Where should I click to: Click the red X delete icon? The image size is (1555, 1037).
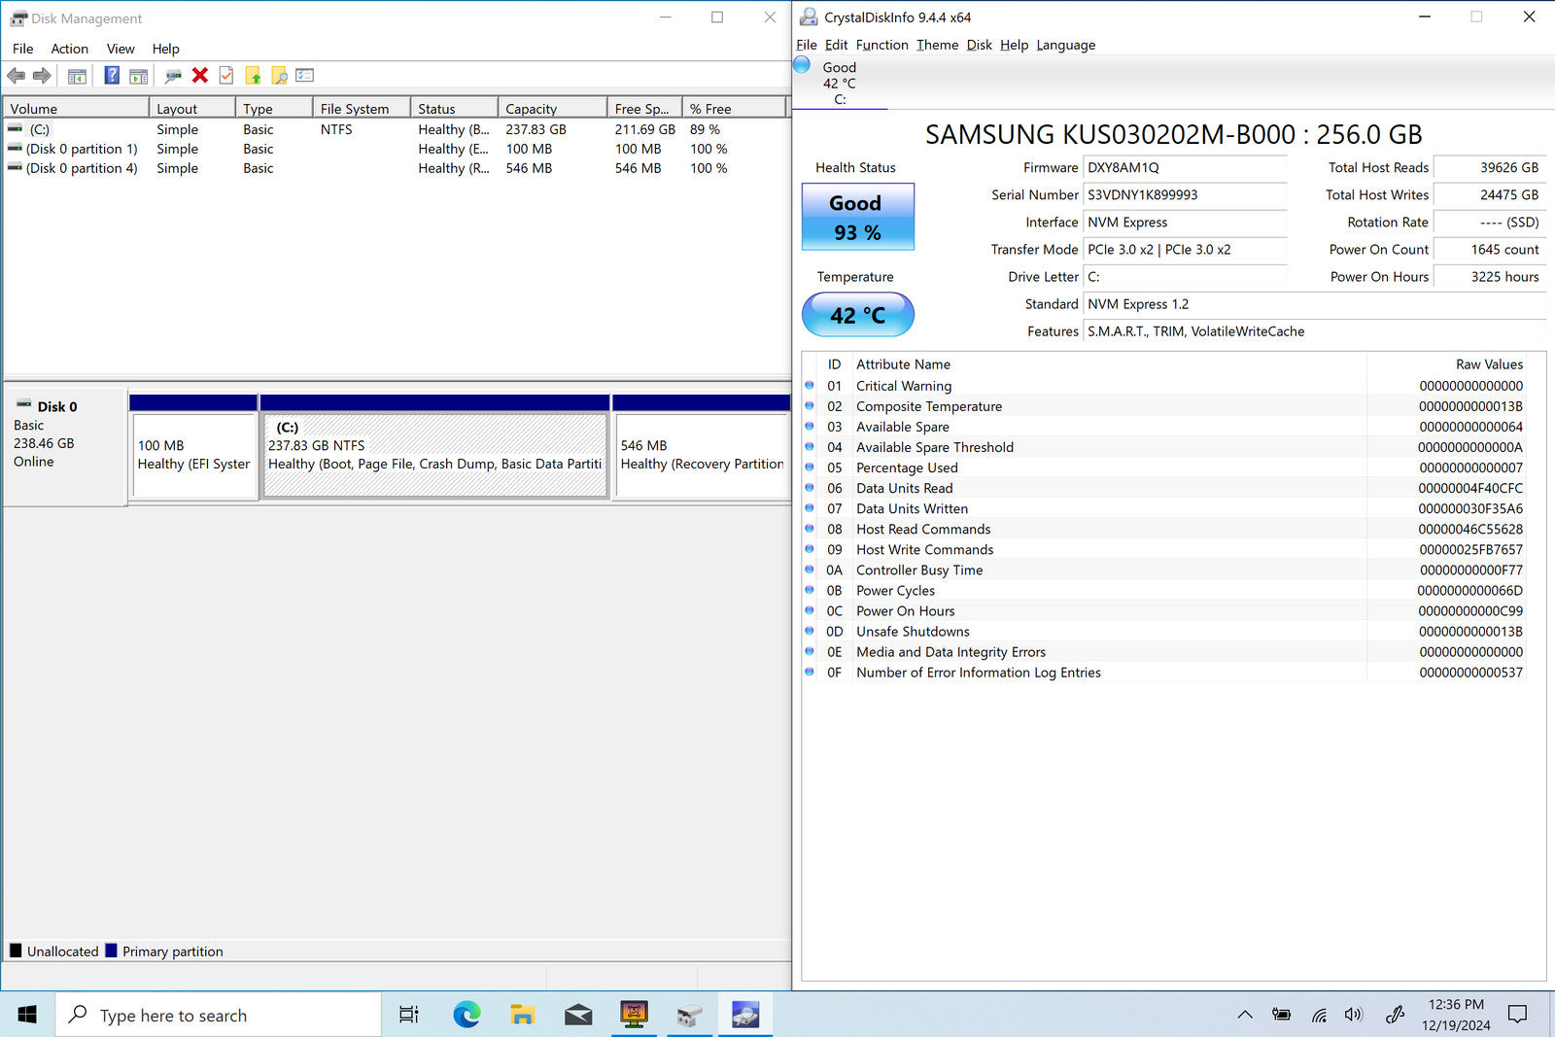[x=200, y=76]
